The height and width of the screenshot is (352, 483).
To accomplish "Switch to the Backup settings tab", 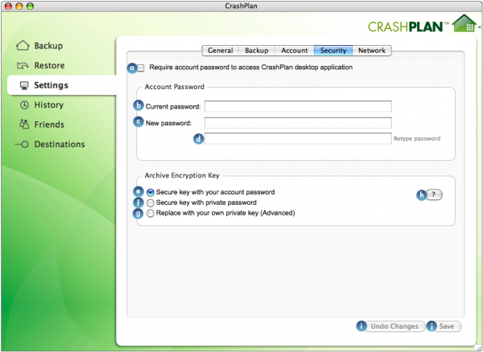I will click(257, 51).
